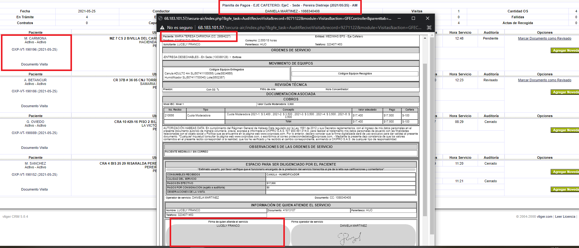Click 'vtiger CRM 5.0.4' footer text

(15, 216)
